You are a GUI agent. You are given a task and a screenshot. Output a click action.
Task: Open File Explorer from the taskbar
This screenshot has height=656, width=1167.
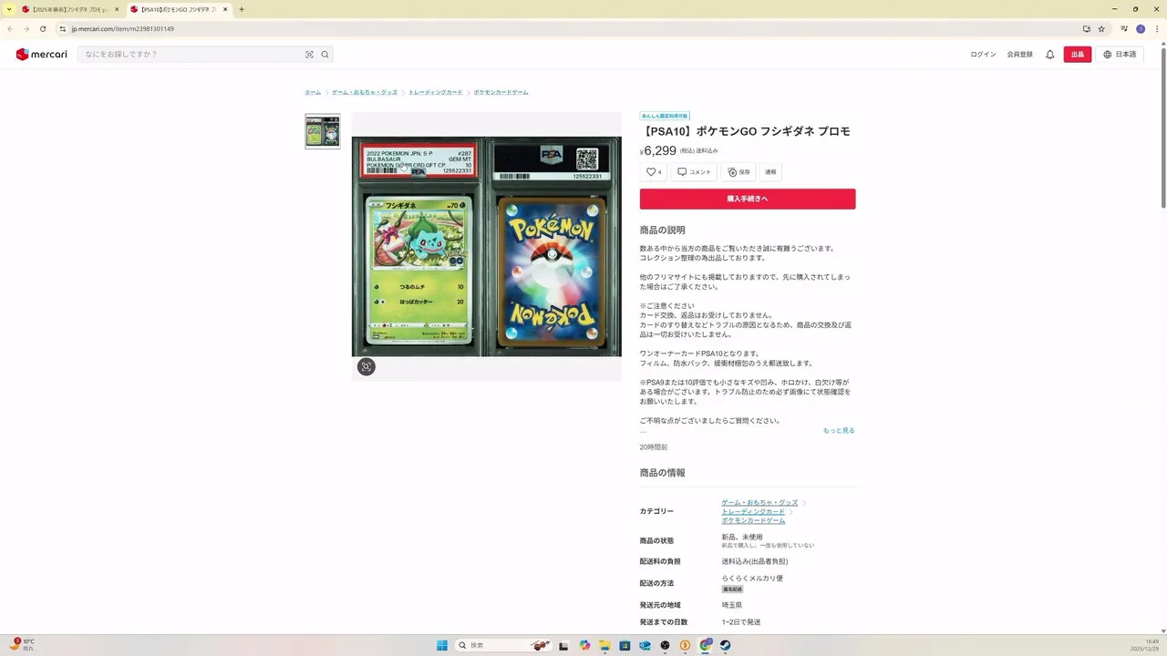(604, 645)
